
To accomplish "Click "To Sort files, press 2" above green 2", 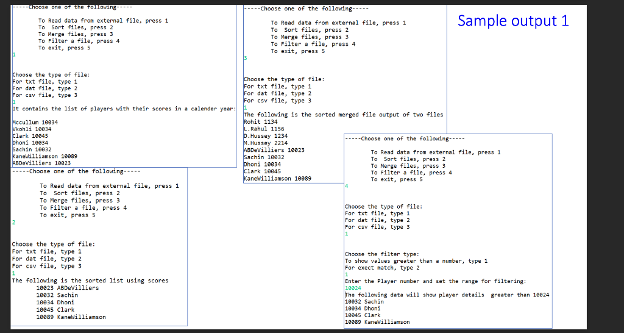I will pyautogui.click(x=80, y=193).
